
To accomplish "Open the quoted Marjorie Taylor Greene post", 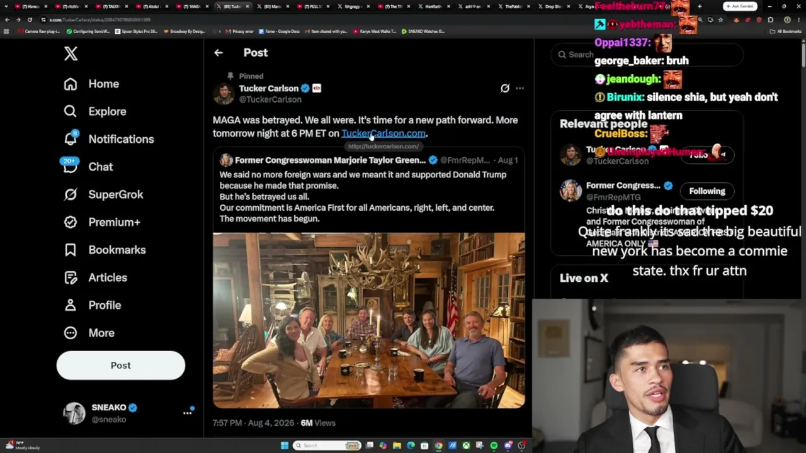I will [369, 189].
